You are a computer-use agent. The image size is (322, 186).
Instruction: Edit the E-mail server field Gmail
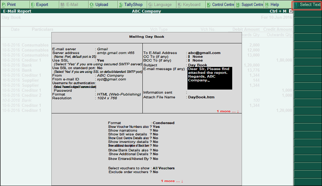point(102,49)
